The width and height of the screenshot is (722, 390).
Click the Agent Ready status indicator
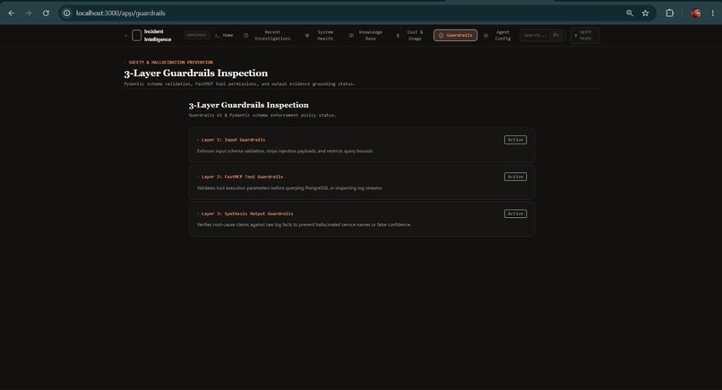(x=585, y=36)
